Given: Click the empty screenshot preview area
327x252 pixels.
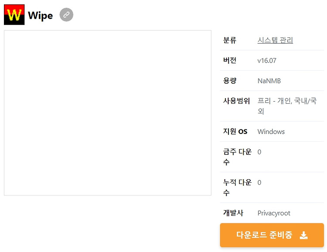Looking at the screenshot, I should coord(108,113).
